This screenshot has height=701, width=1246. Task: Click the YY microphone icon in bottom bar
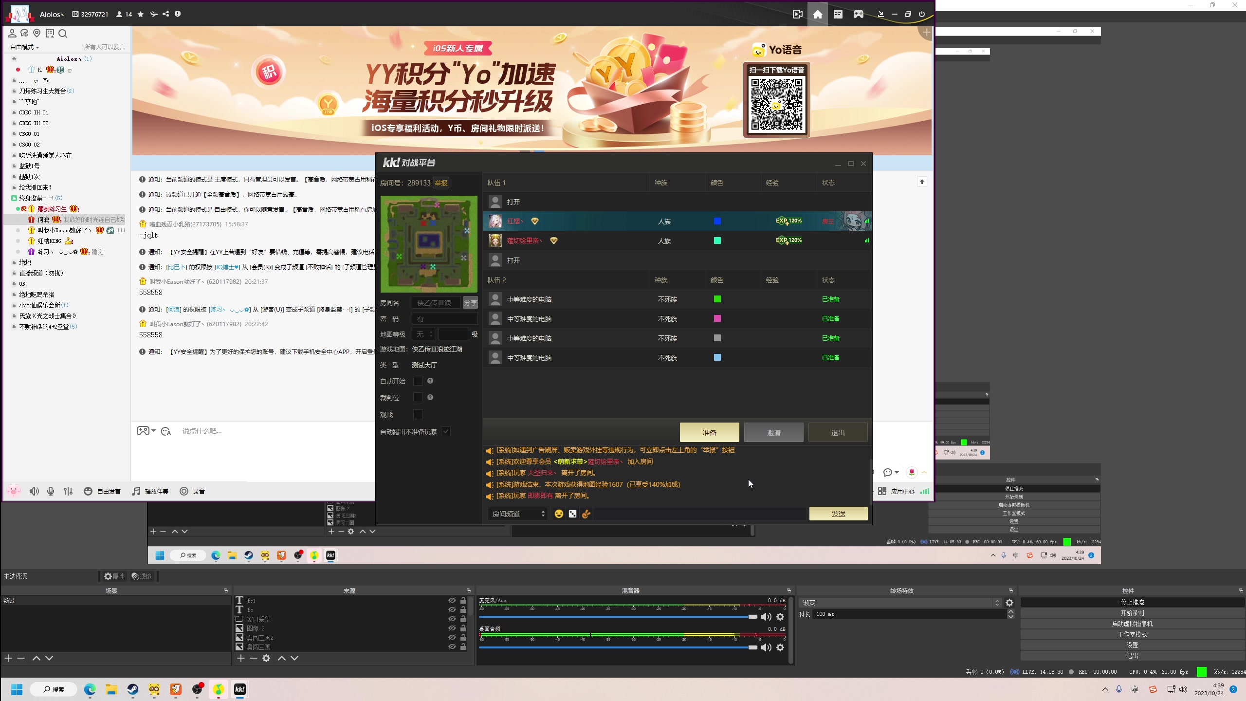click(51, 491)
